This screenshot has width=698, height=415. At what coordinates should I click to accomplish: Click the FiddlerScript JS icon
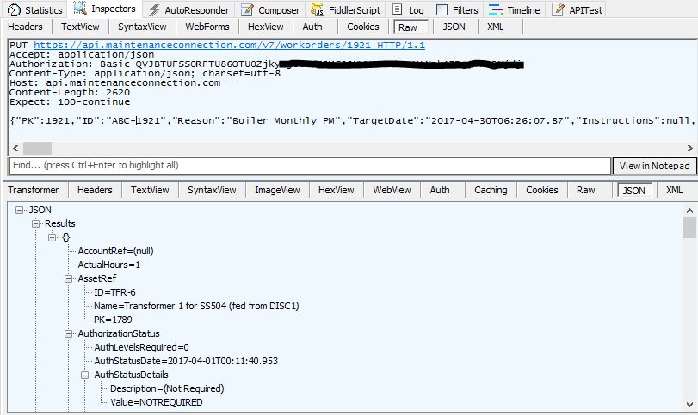click(318, 10)
